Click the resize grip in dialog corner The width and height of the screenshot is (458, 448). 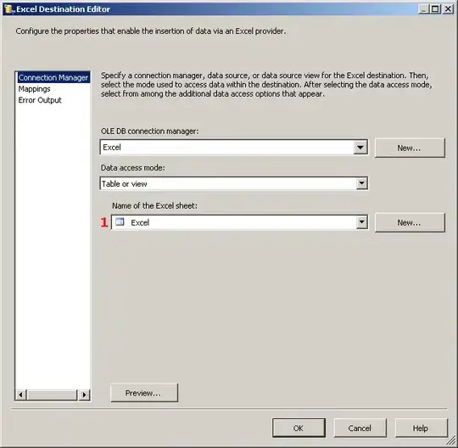pos(451,441)
